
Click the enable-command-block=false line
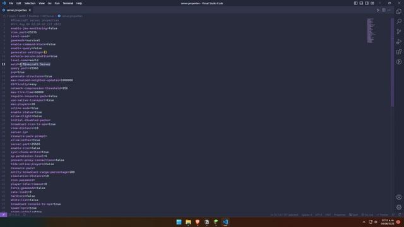pos(33,44)
